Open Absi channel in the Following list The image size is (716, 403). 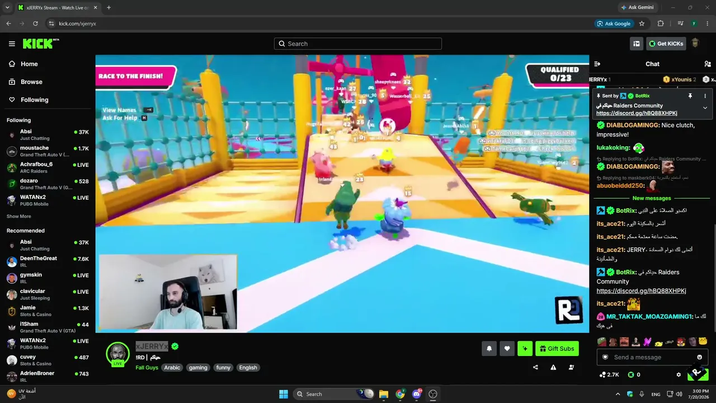[x=48, y=135]
